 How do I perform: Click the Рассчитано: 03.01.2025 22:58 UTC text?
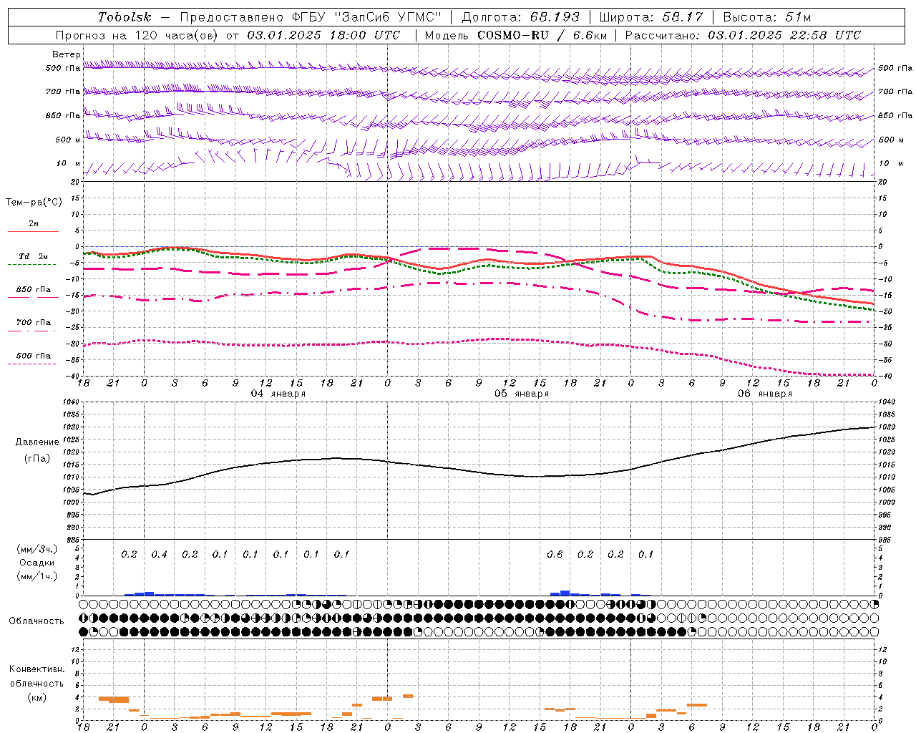[x=743, y=35]
